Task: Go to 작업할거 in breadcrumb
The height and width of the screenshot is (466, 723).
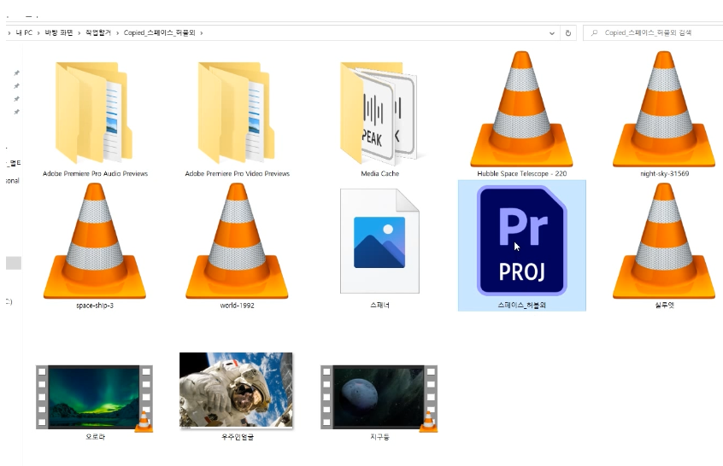Action: click(98, 32)
